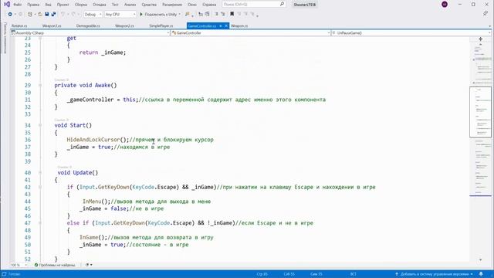Open the Справка menu
494x278 pixels.
click(x=209, y=5)
